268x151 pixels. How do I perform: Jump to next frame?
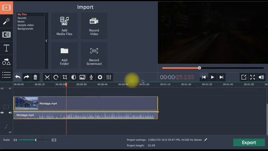pyautogui.click(x=222, y=77)
